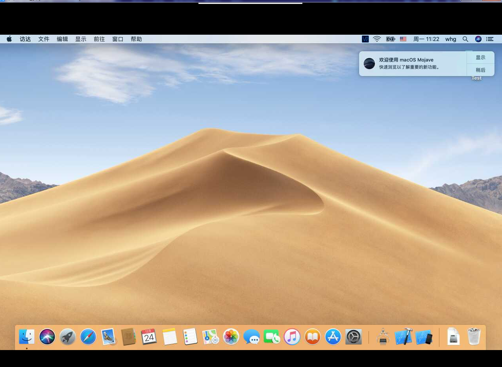Open Finder from the Dock
Image resolution: width=502 pixels, height=367 pixels.
point(27,337)
